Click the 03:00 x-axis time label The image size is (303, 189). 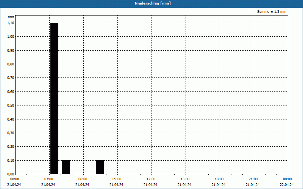pos(48,179)
